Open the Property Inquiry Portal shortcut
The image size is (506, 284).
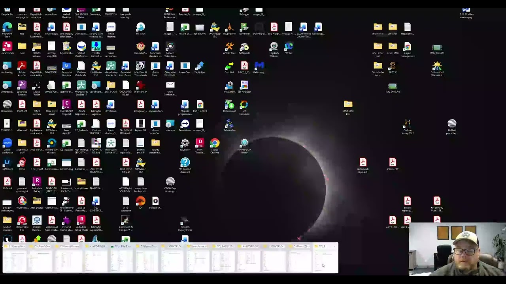pyautogui.click(x=185, y=221)
